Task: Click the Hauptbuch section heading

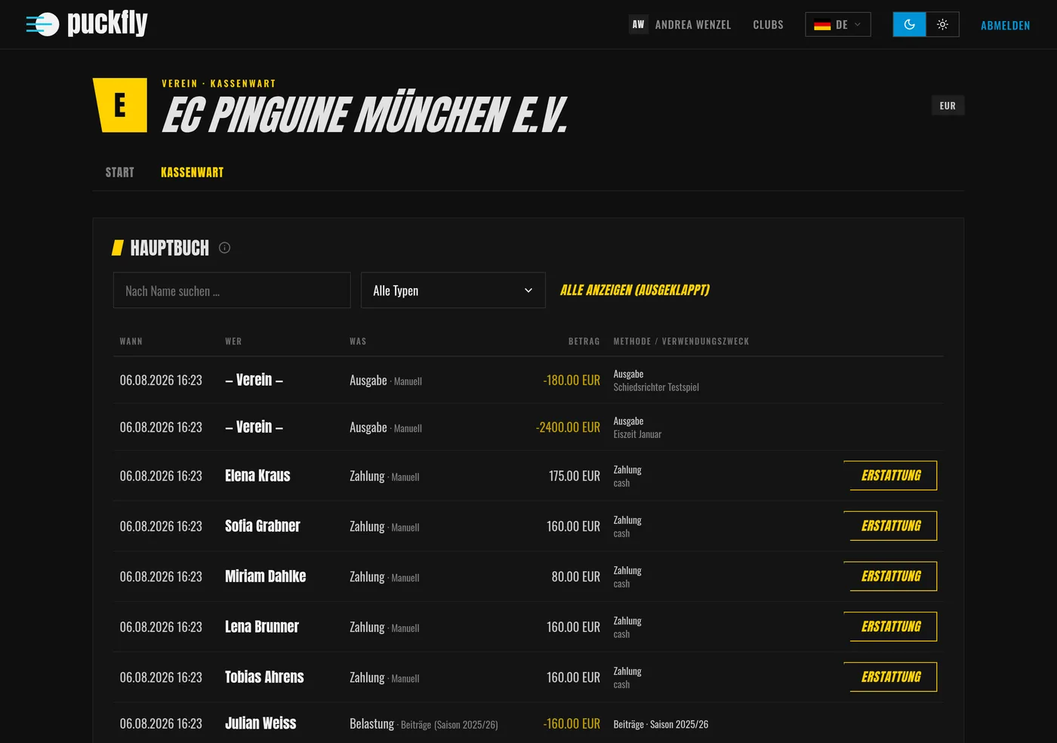Action: (169, 248)
